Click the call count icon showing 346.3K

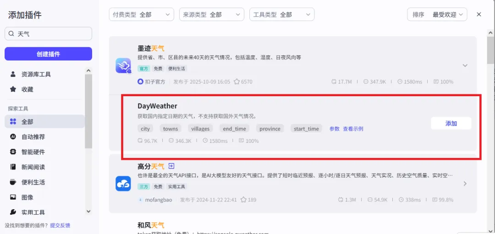tap(171, 141)
